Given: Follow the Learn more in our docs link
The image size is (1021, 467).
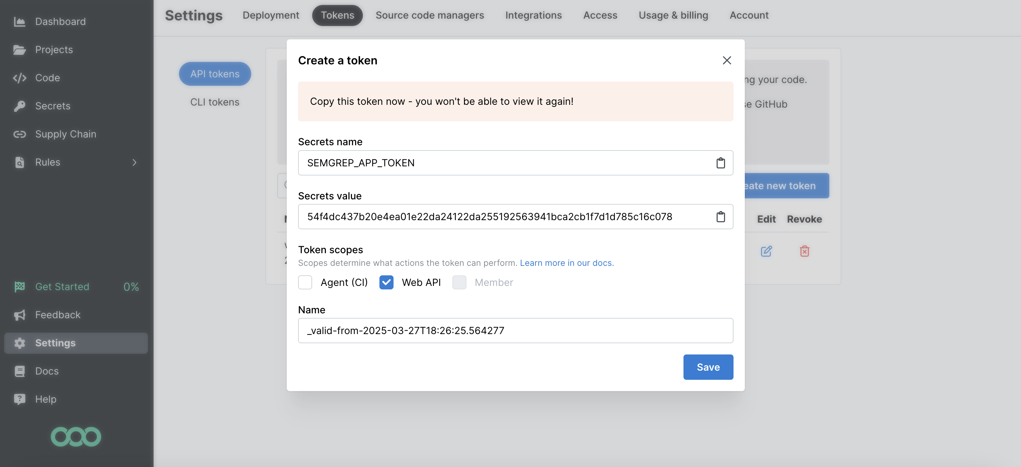Looking at the screenshot, I should [x=567, y=263].
